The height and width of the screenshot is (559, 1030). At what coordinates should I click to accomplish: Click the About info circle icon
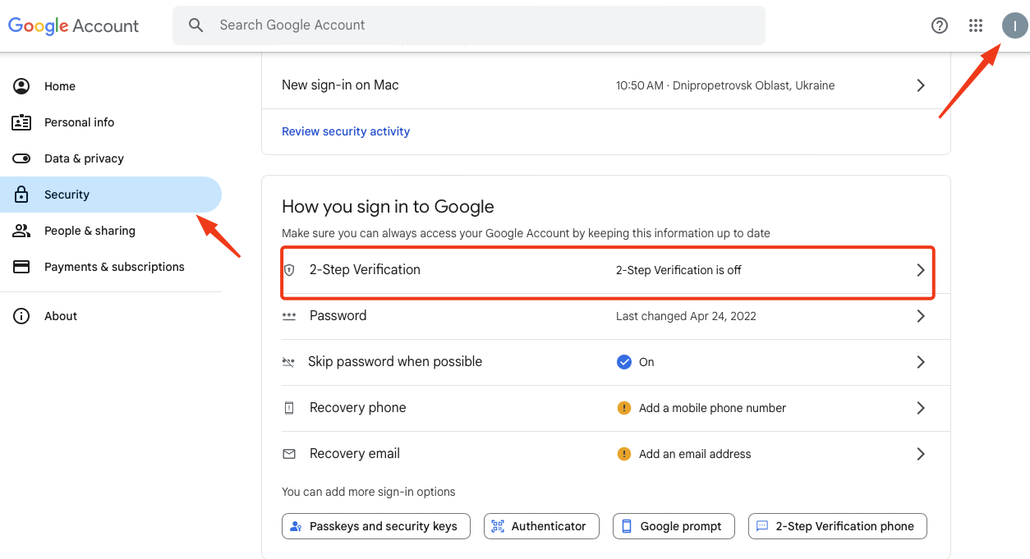[21, 316]
